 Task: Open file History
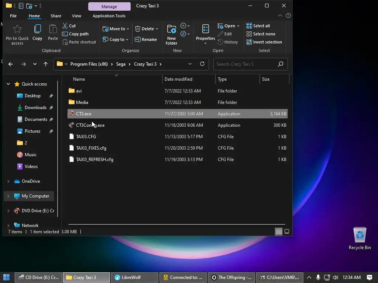pyautogui.click(x=227, y=42)
